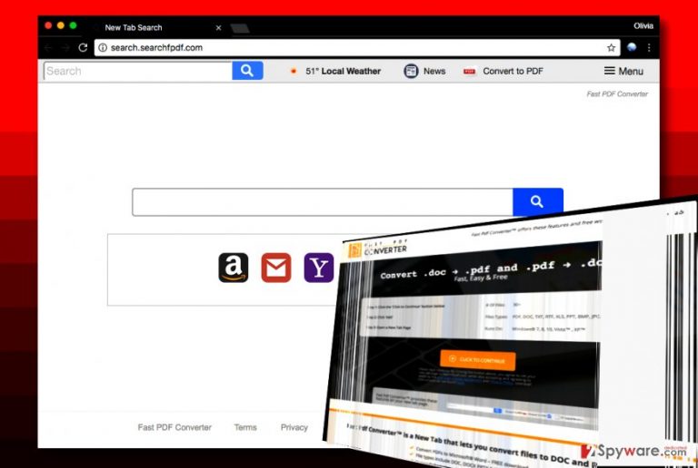Image resolution: width=698 pixels, height=468 pixels.
Task: Open the Privacy footer link
Action: coord(294,427)
